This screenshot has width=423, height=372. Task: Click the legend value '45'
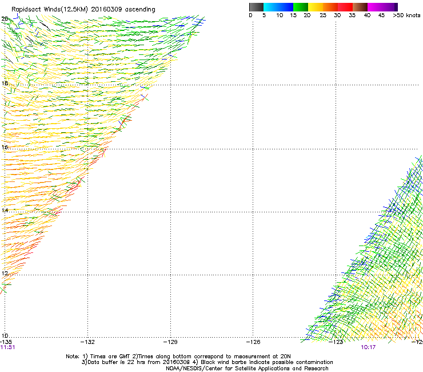381,15
